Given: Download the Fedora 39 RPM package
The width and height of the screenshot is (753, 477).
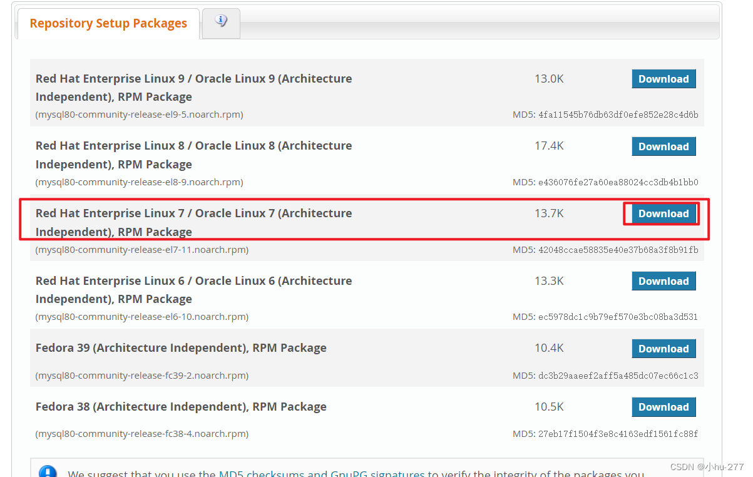Looking at the screenshot, I should click(x=663, y=349).
